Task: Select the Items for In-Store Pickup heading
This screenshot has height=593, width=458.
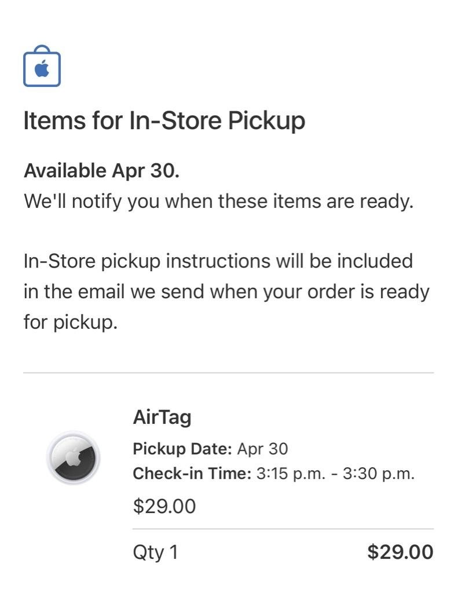Action: [x=164, y=120]
